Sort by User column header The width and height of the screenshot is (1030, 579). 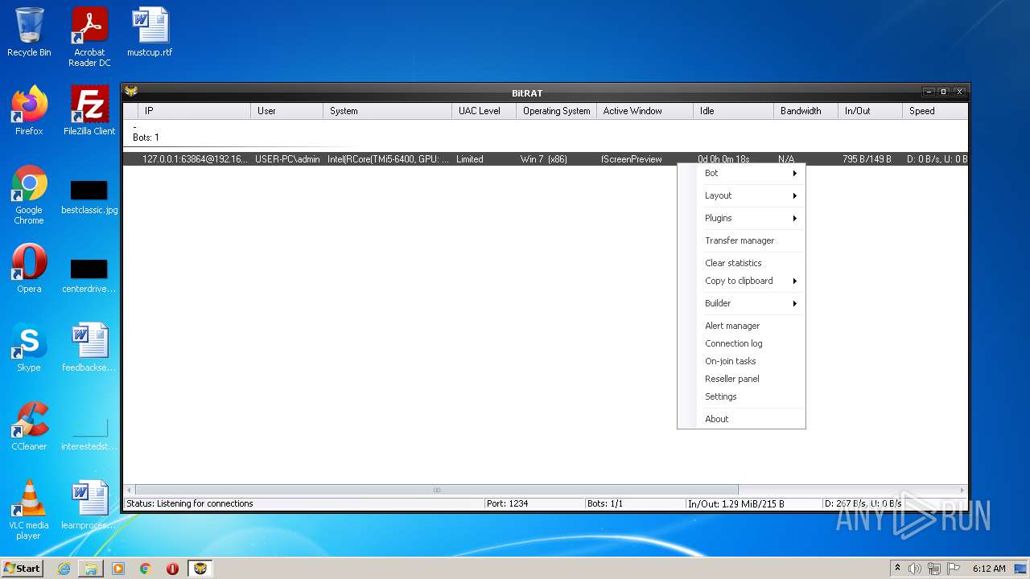pos(287,111)
